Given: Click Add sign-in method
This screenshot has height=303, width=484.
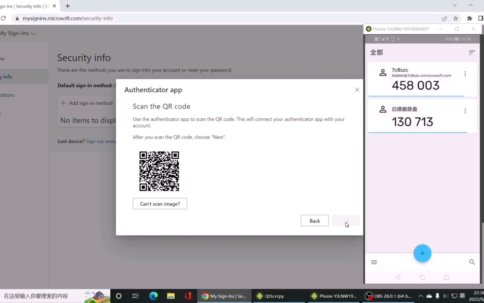Looking at the screenshot, I should point(87,103).
